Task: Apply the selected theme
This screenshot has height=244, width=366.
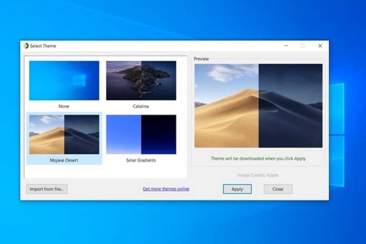Action: coord(237,189)
